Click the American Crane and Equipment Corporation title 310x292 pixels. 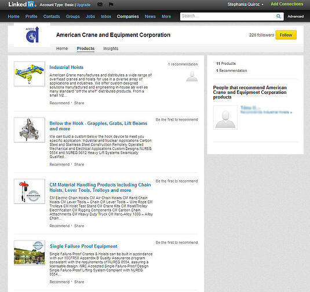pos(113,35)
